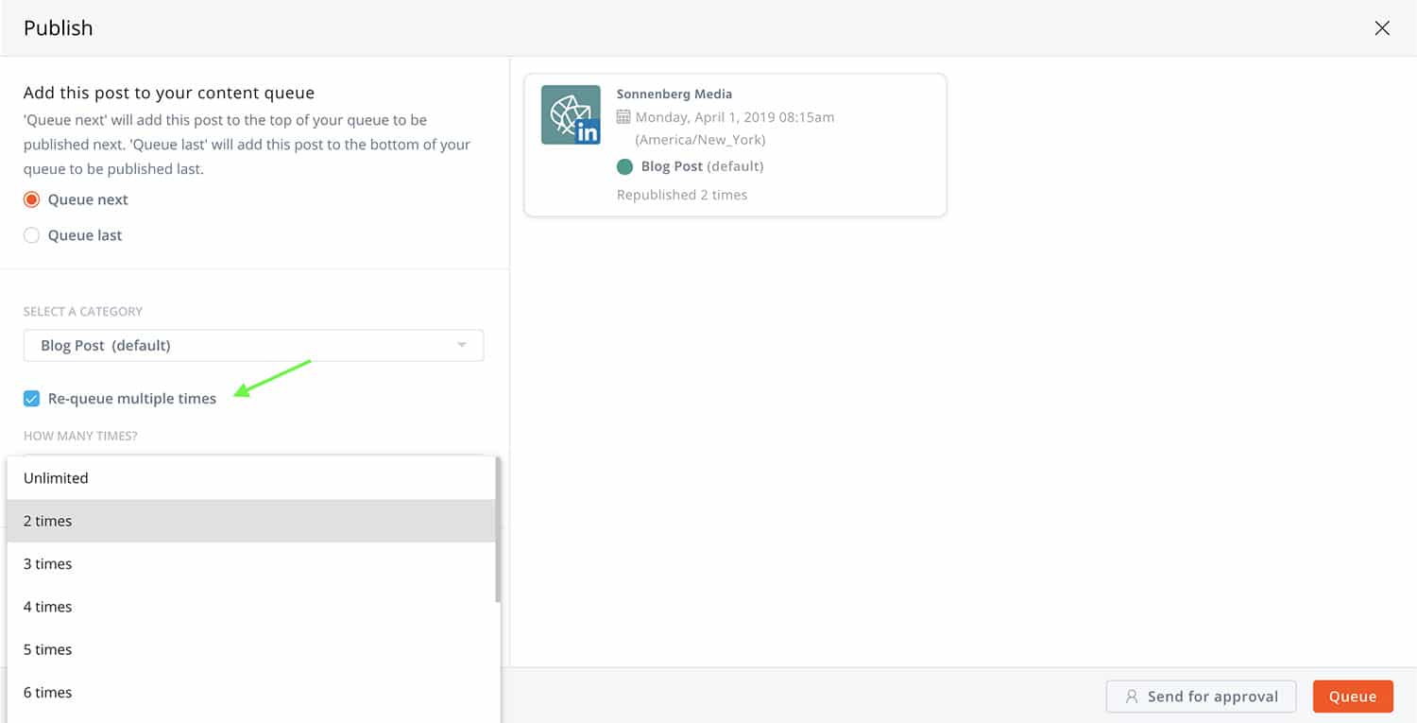Click the calendar icon beside the scheduled date
Image resolution: width=1417 pixels, height=723 pixels.
point(623,117)
